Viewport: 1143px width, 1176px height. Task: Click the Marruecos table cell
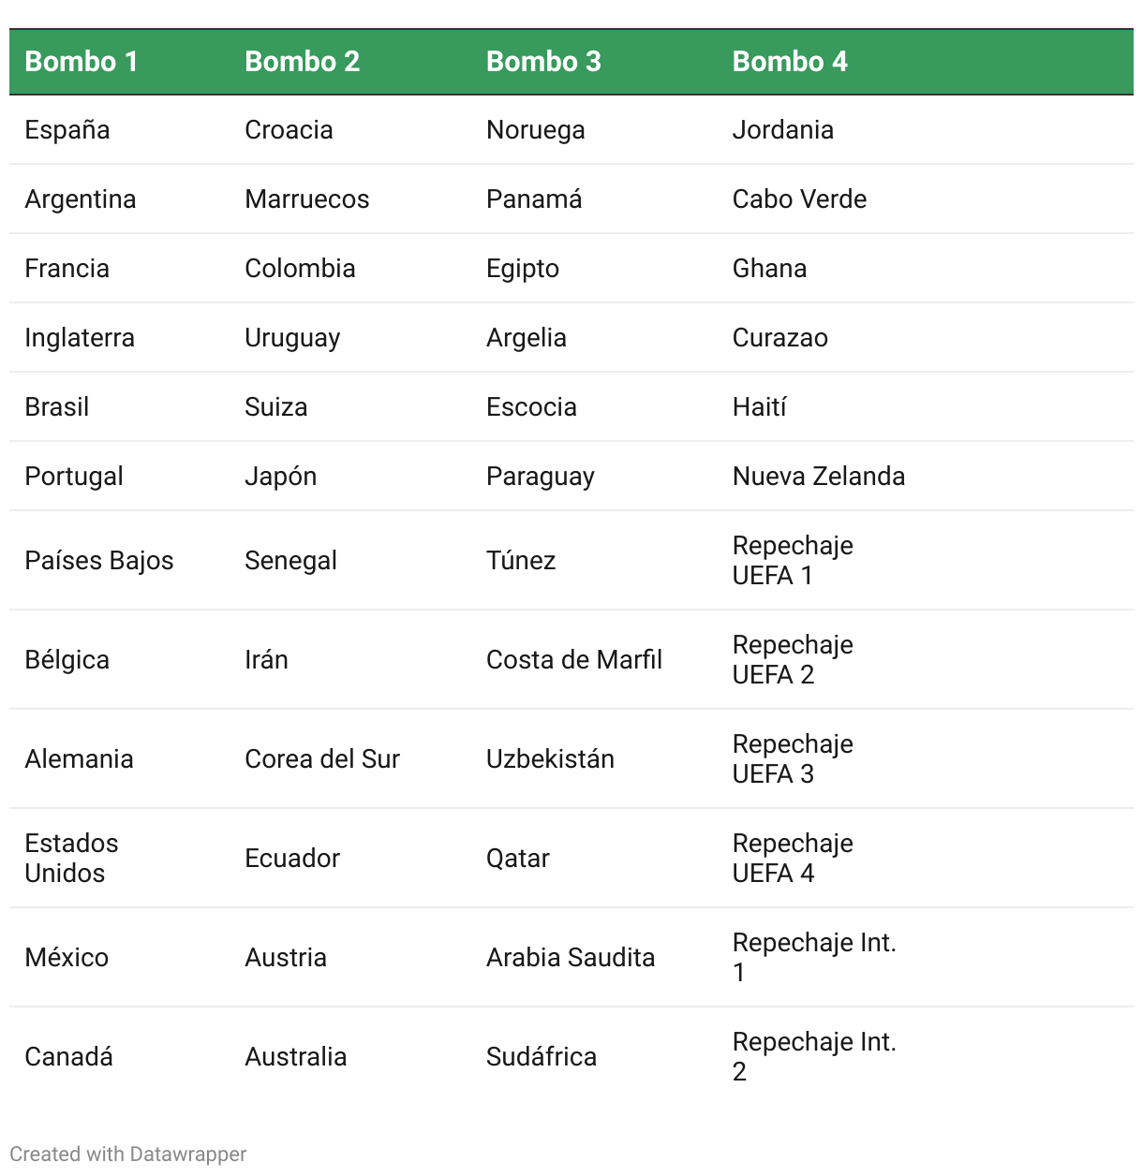coord(306,199)
